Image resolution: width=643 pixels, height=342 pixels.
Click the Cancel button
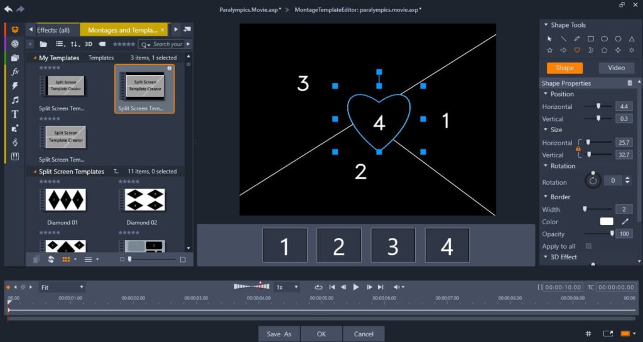(364, 334)
